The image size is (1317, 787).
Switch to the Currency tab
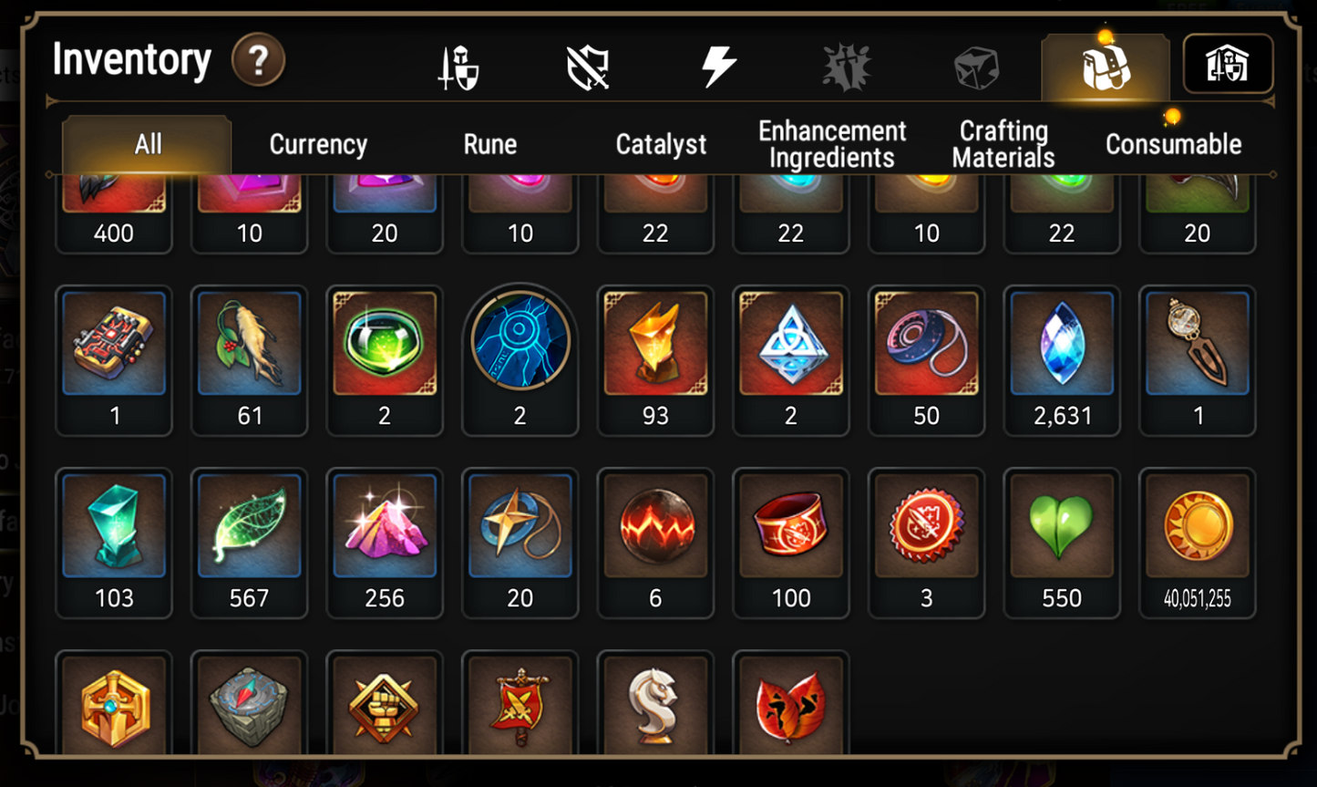coord(318,144)
